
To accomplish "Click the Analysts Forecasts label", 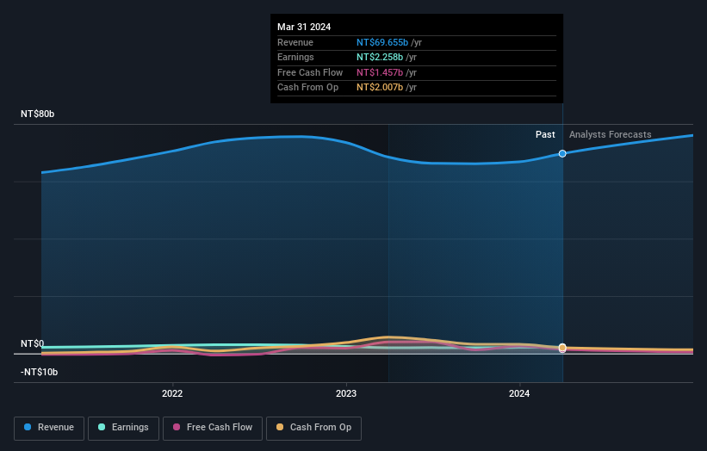I will [610, 135].
